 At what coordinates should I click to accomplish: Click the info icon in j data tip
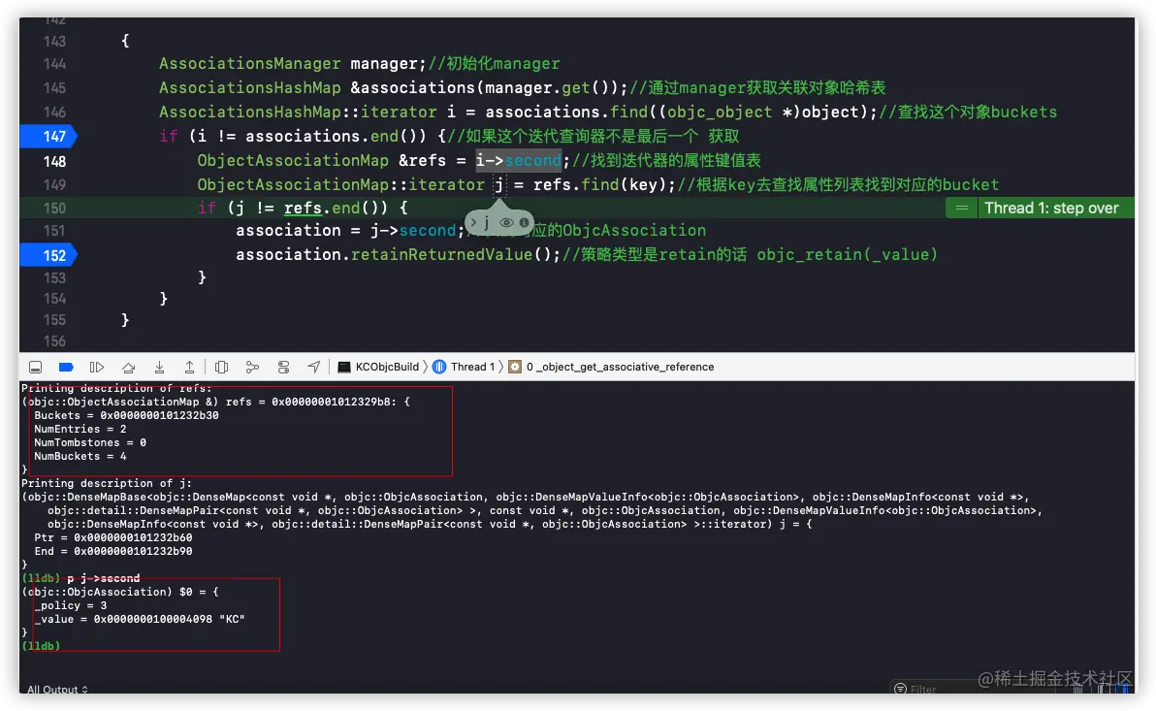pos(525,222)
